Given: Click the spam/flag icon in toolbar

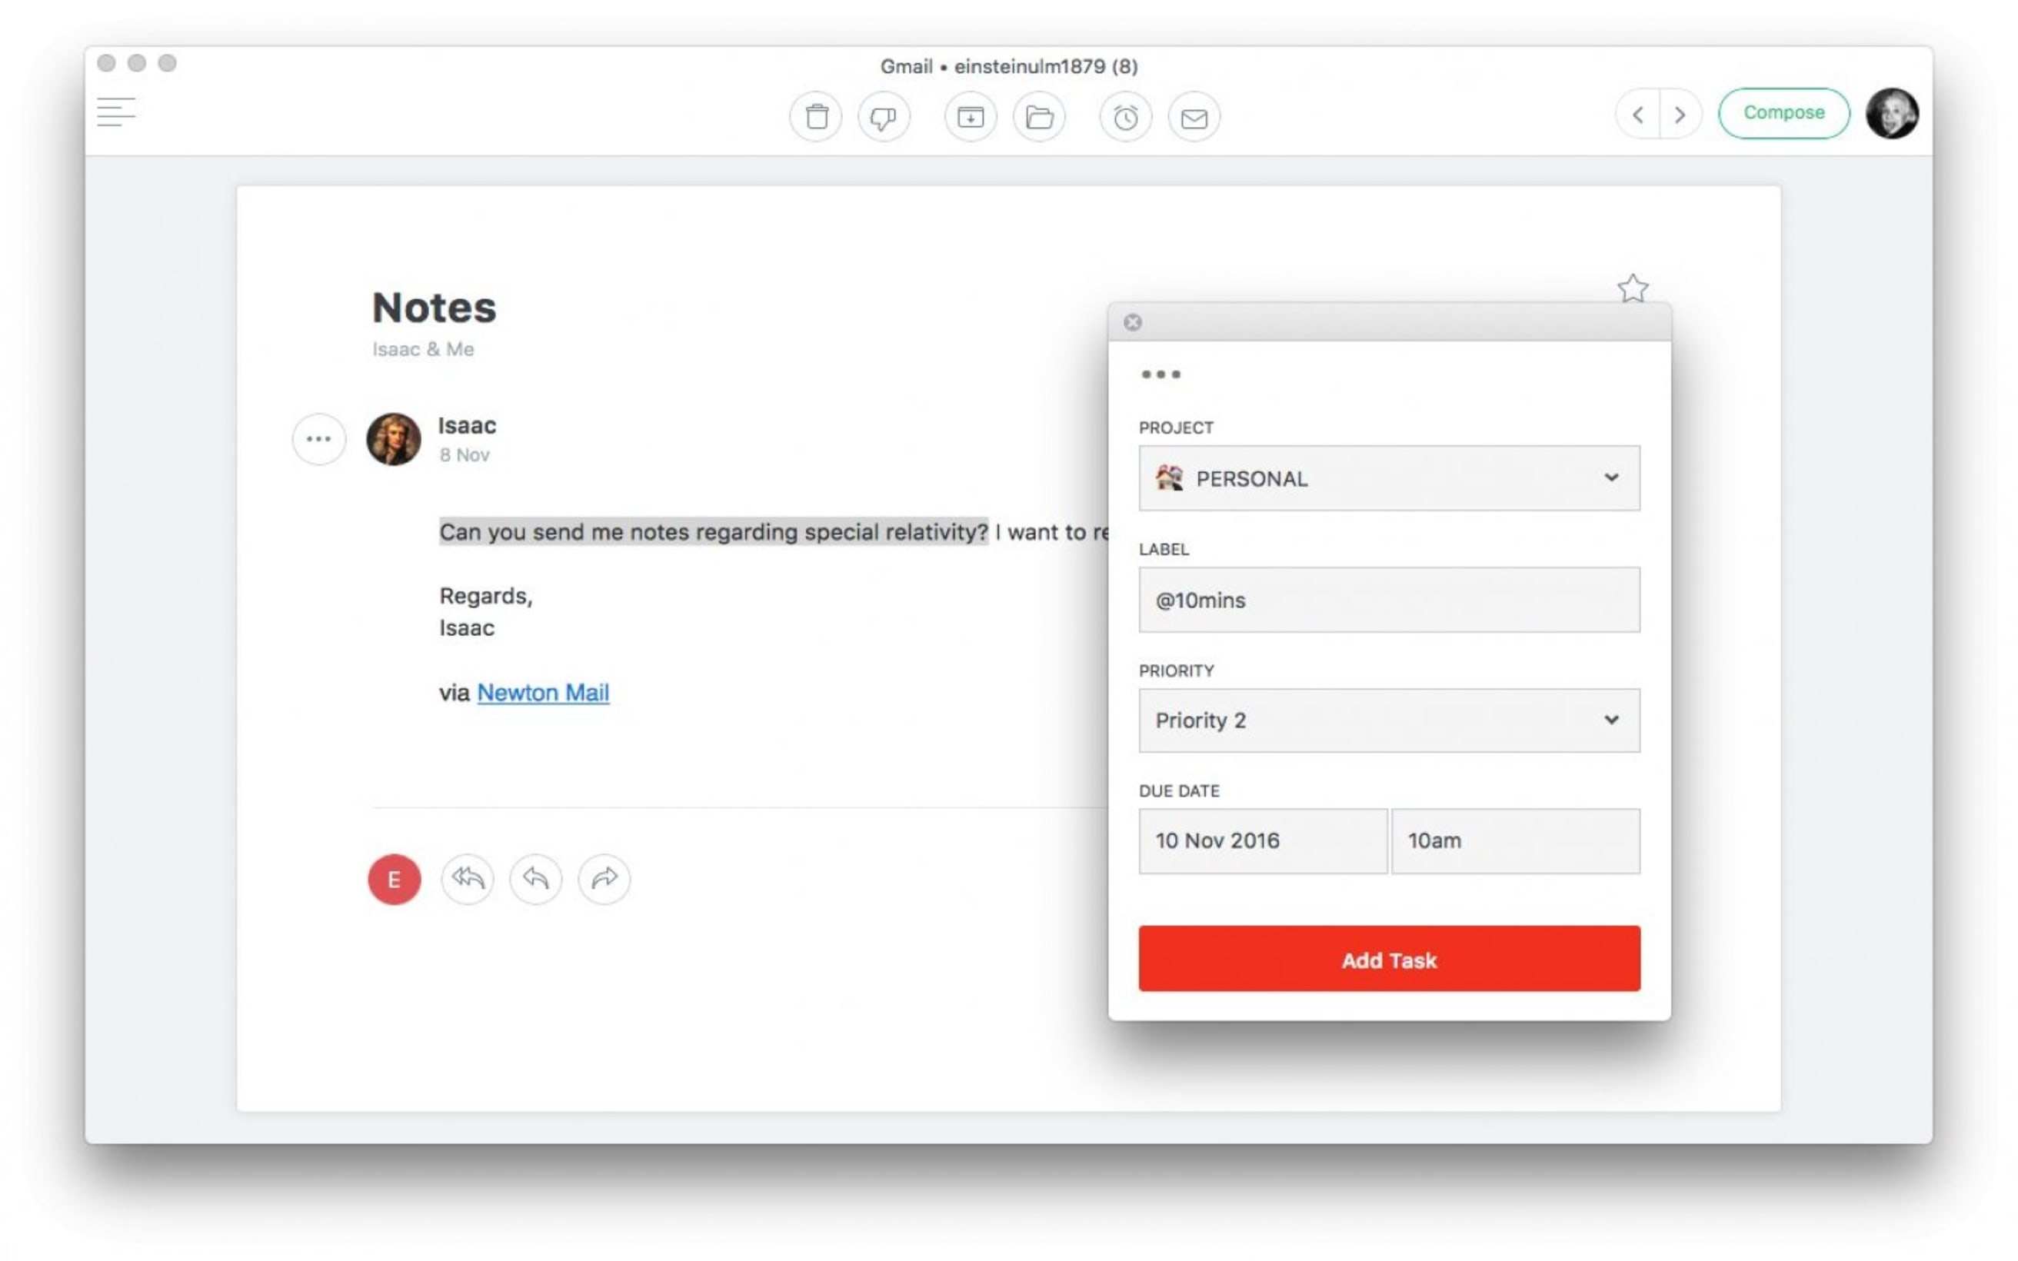Looking at the screenshot, I should click(x=886, y=116).
